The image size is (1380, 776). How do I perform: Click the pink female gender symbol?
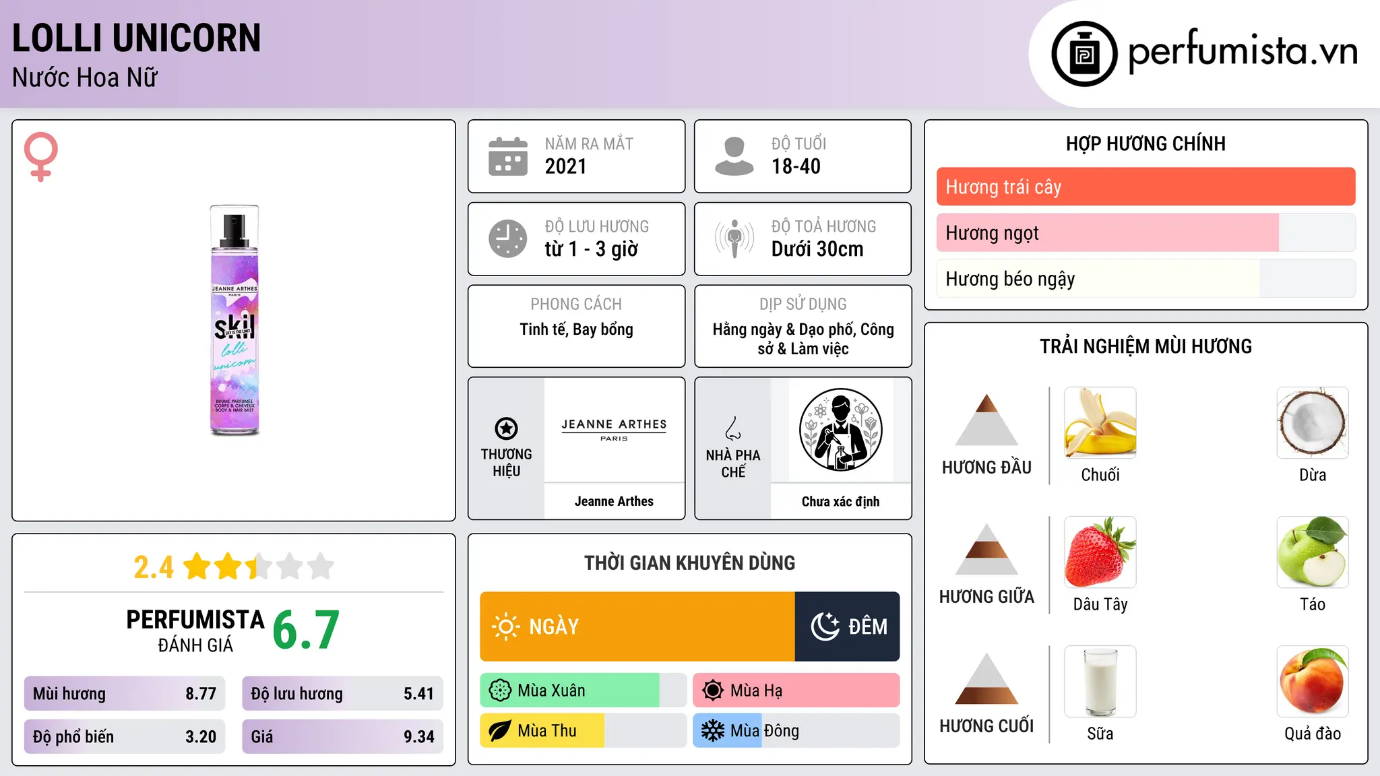[x=41, y=156]
